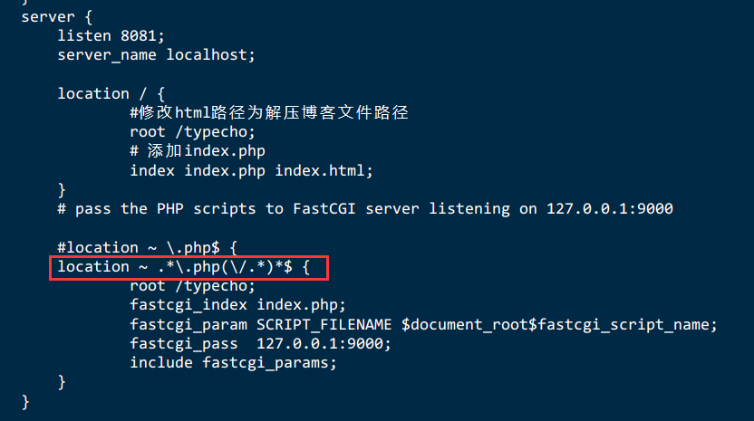
Task: Click '127.0.0.1:9000' in the comment line
Action: 610,209
